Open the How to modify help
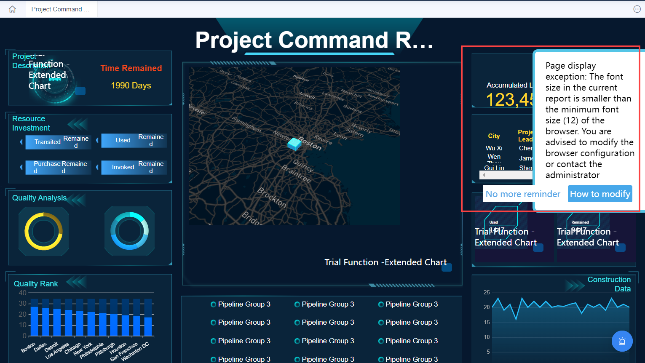 point(600,194)
